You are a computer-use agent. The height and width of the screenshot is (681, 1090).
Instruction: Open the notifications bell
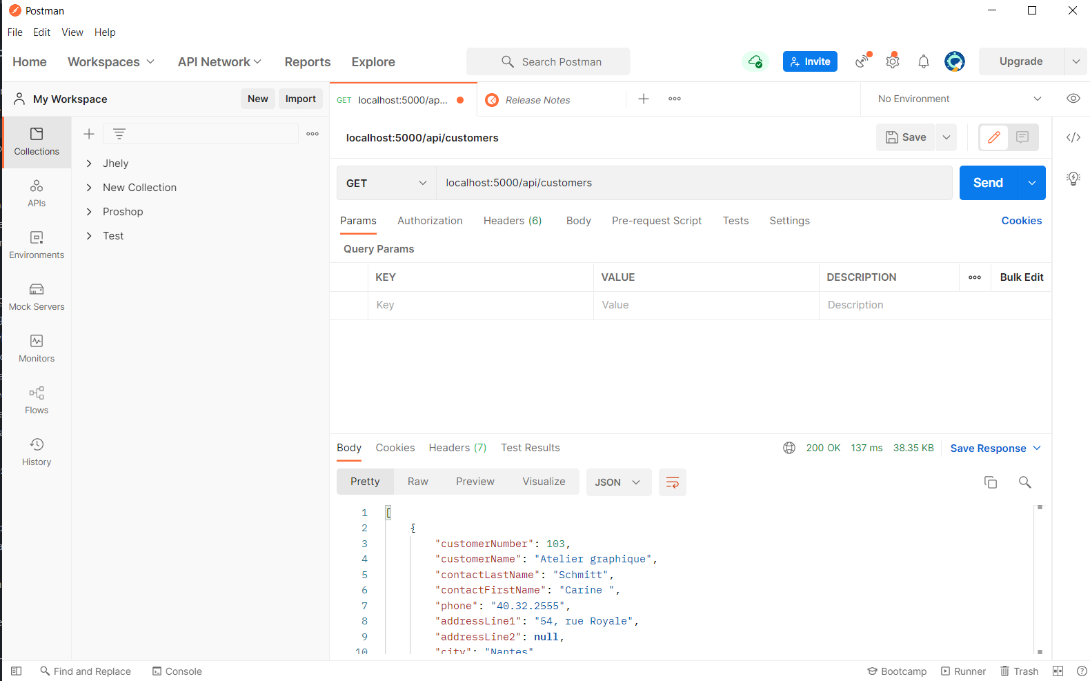(924, 61)
